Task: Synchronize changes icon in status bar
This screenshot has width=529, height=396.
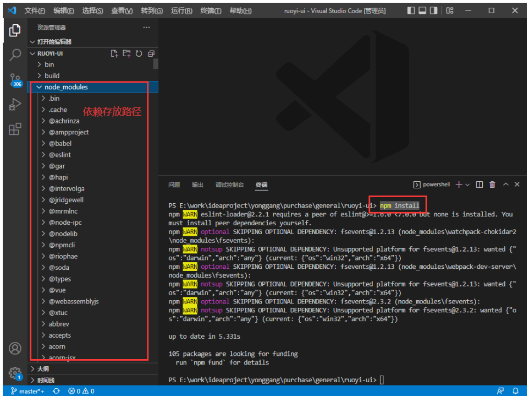Action: point(56,391)
